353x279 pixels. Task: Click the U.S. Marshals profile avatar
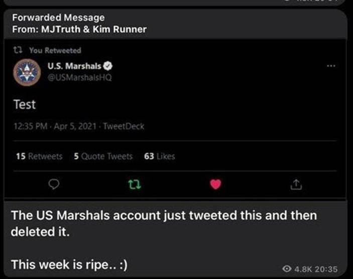[27, 72]
